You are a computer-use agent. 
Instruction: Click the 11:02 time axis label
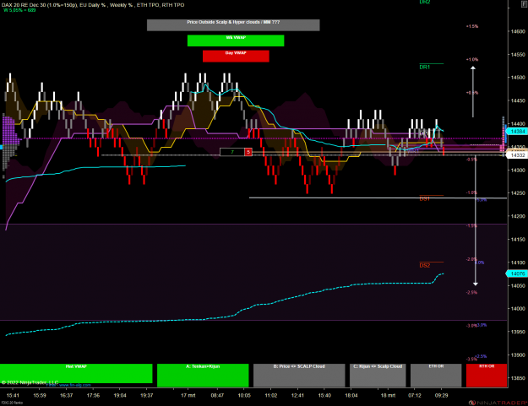270,396
